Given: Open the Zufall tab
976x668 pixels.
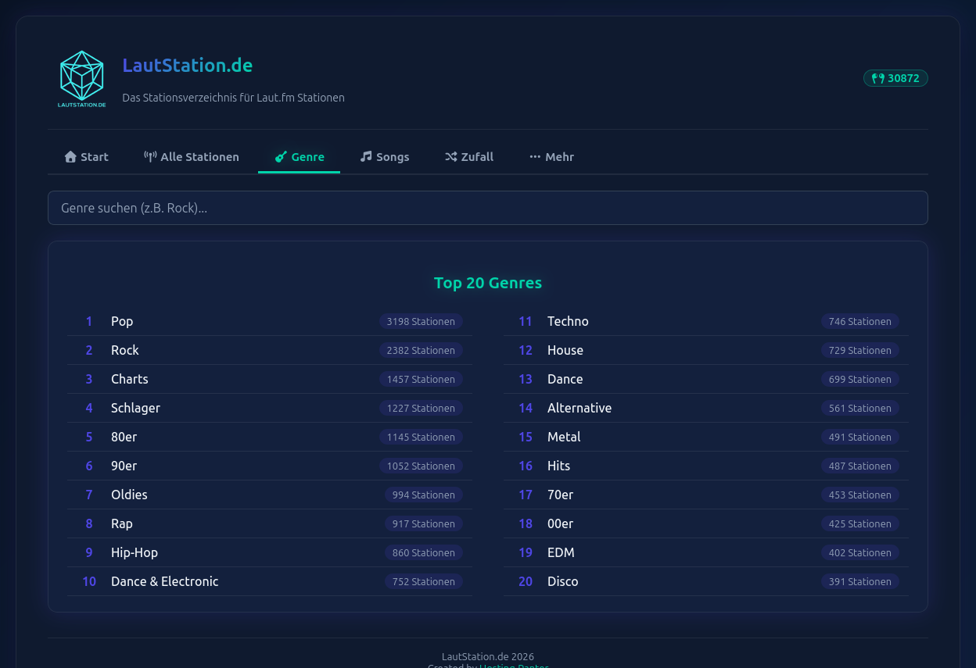Looking at the screenshot, I should [x=469, y=156].
